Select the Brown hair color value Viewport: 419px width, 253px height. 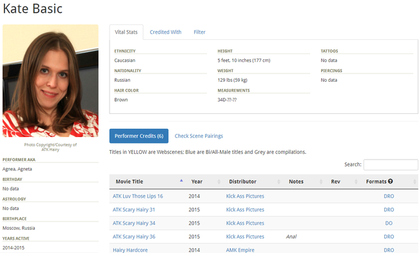[121, 100]
